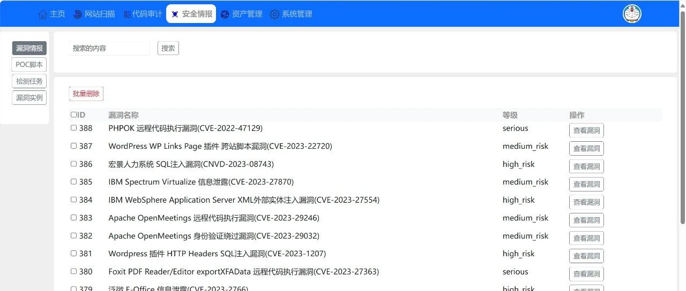
Task: Click 查看漏洞 for WordPress WP Links row
Action: (586, 148)
